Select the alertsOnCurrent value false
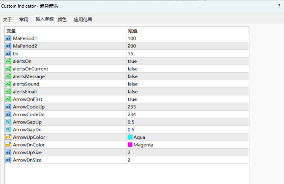The width and height of the screenshot is (284, 184). click(x=133, y=69)
